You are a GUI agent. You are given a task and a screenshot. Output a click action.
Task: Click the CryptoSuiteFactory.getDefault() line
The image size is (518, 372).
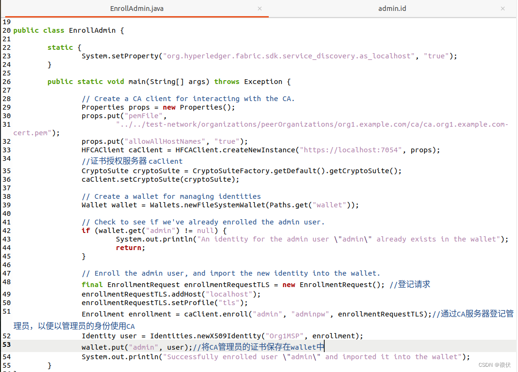coord(242,171)
